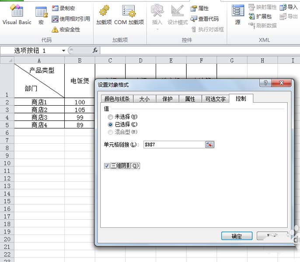Click the dialog help question button
This screenshot has width=300, height=262.
[x=265, y=83]
